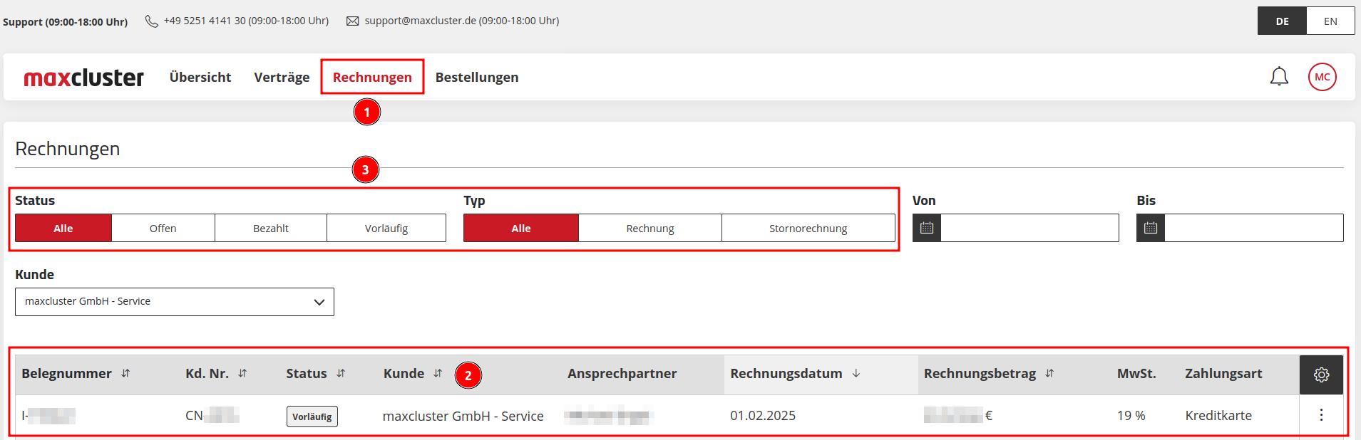This screenshot has width=1361, height=440.
Task: Sort by Kunde column arrows
Action: (x=438, y=374)
